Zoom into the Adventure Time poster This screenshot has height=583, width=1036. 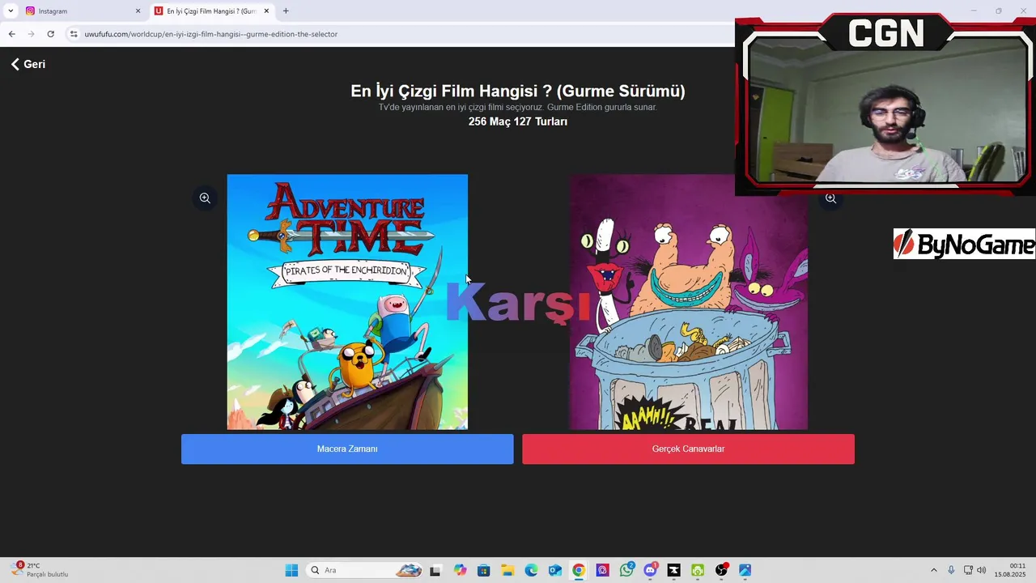pos(205,198)
